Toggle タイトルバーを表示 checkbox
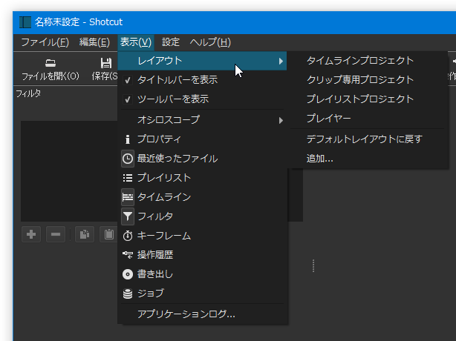Viewport: 456px width, 341px height. pos(128,80)
